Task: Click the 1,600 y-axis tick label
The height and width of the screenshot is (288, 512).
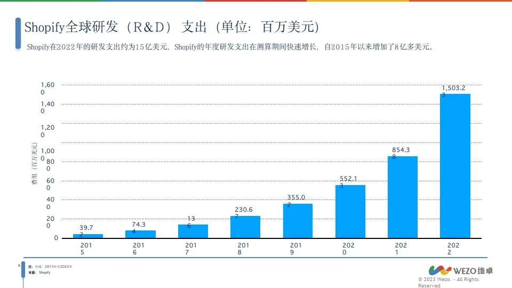Action: [x=47, y=89]
